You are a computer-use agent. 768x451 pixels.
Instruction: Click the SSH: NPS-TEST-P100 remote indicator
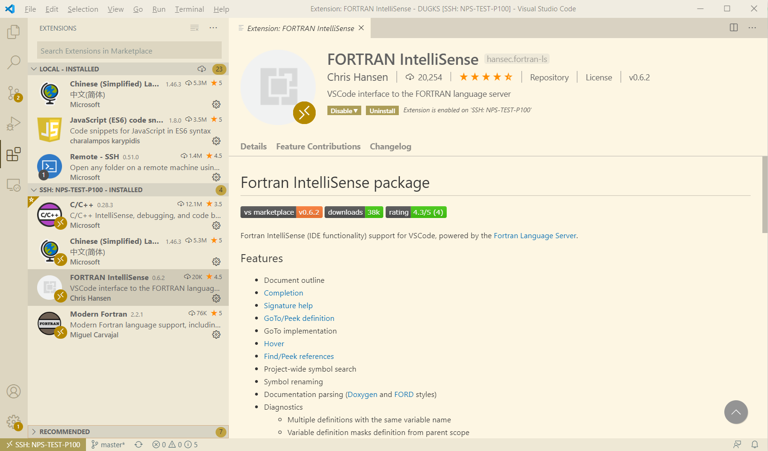(43, 444)
